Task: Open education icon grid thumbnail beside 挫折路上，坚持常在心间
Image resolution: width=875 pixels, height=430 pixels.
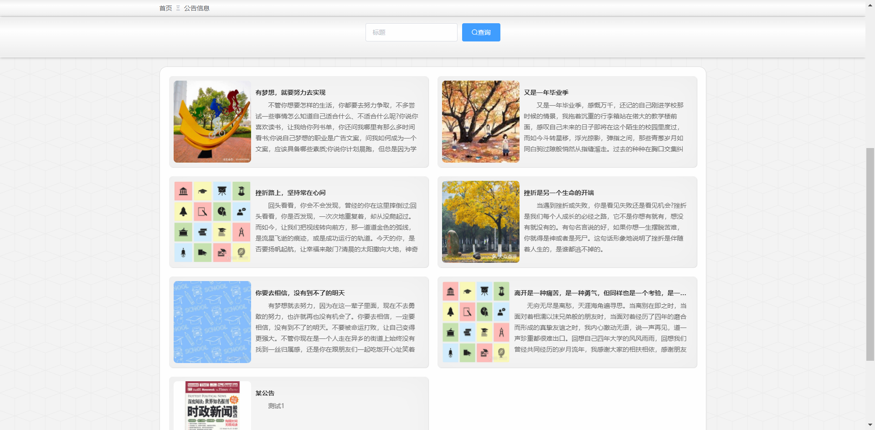Action: pyautogui.click(x=212, y=222)
